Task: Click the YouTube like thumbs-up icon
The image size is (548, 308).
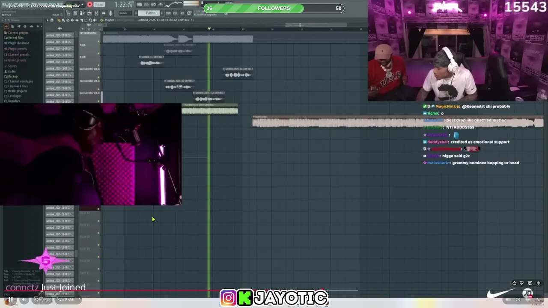Action: pyautogui.click(x=514, y=283)
